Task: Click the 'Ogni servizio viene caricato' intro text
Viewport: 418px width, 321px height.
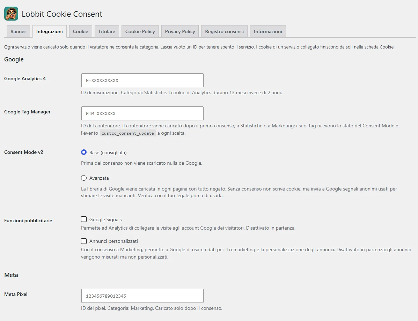Action: pyautogui.click(x=199, y=47)
